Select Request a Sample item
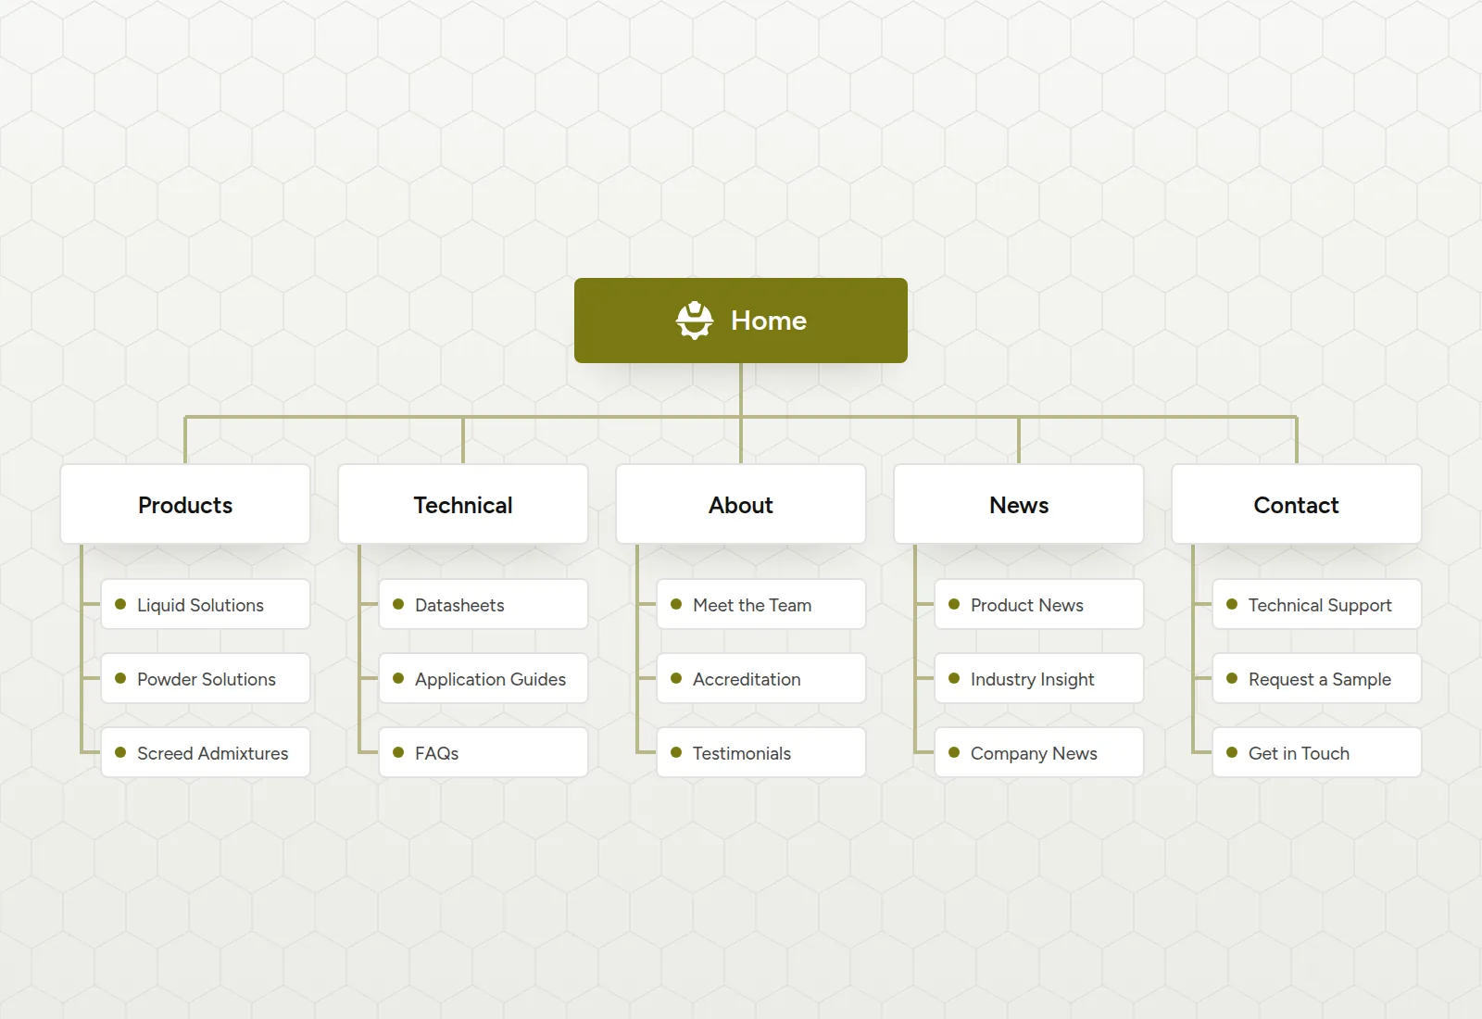1482x1019 pixels. tap(1317, 678)
